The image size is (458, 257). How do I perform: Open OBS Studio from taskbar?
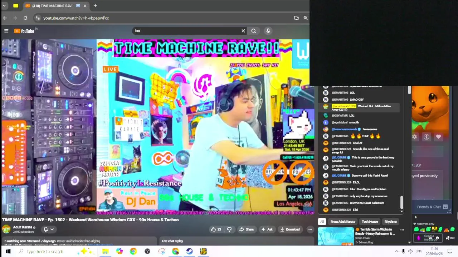tap(147, 251)
